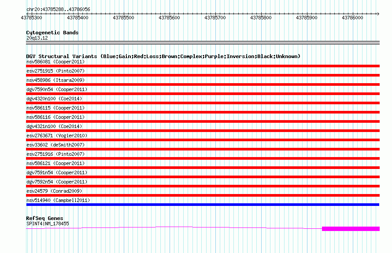Click the thin magenta SPINT4 intron line

pos(174,227)
